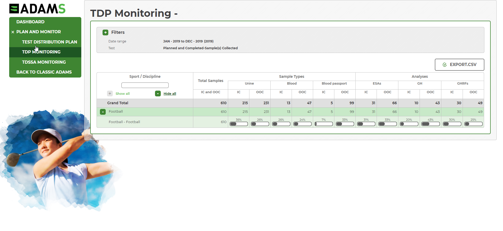
Task: Click the Show all link
Action: (x=122, y=93)
